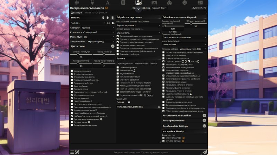The image size is (277, 155).
Task: Open persona management smiley icon
Action: click(185, 2)
